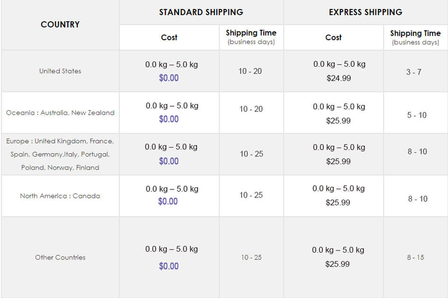Click Oceania: Australia, New Zealand cell
The width and height of the screenshot is (448, 298).
click(x=60, y=112)
